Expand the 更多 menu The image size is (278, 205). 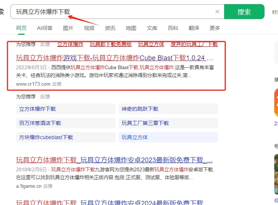click(x=215, y=28)
